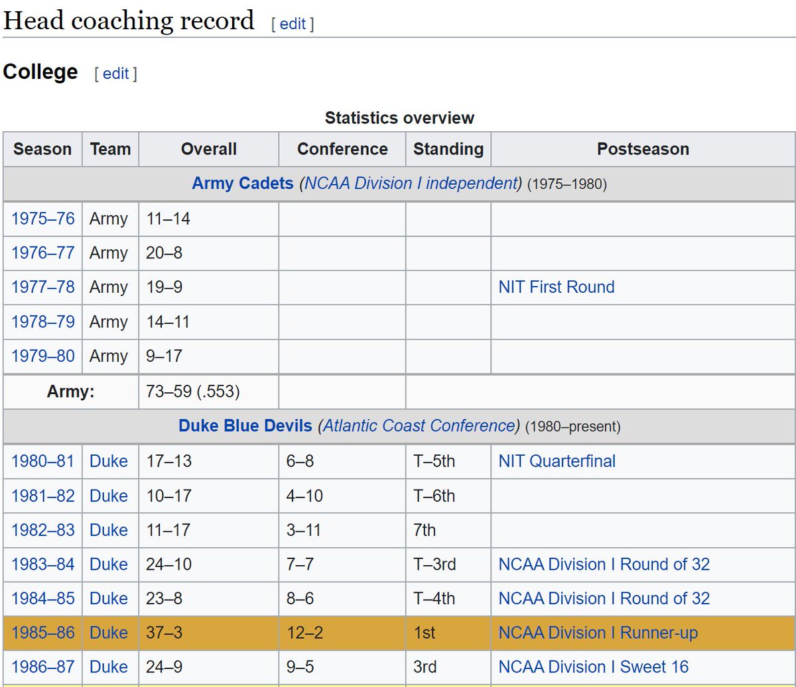The height and width of the screenshot is (687, 796).
Task: Open the 1977–78 season link
Action: click(x=43, y=288)
